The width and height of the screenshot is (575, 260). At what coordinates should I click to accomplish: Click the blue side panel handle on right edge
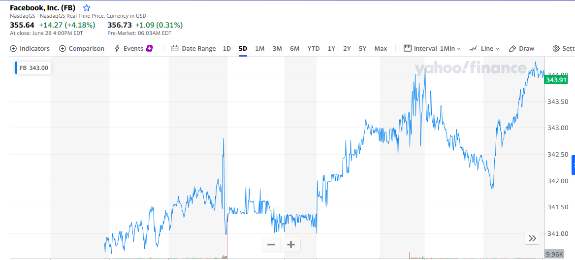573,164
